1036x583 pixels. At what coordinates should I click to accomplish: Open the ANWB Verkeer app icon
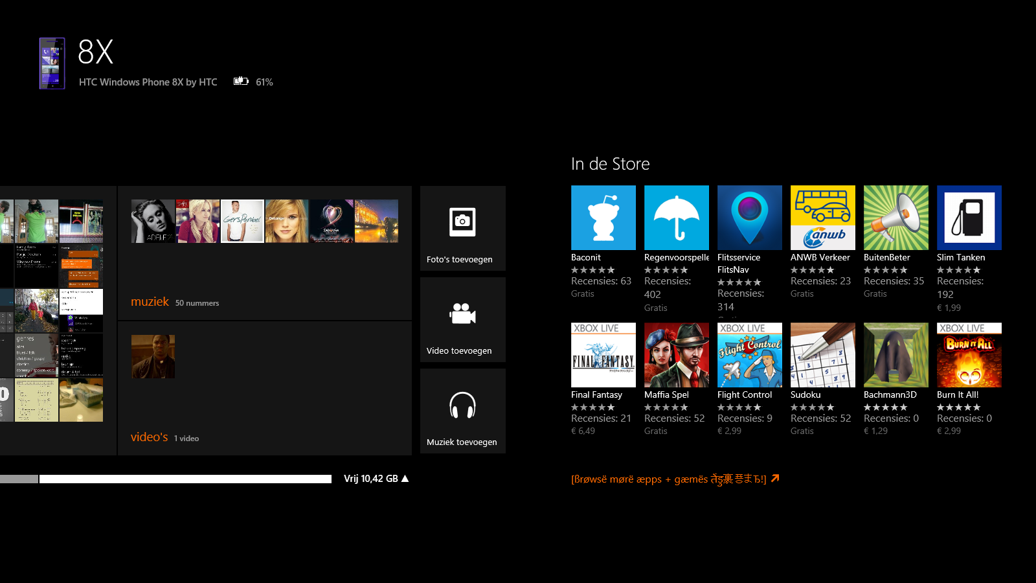pyautogui.click(x=823, y=218)
